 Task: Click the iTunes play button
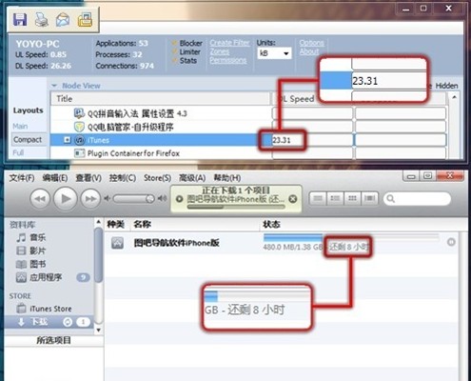(65, 199)
